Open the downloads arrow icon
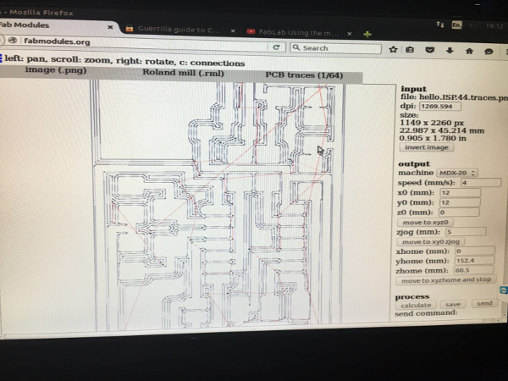Viewport: 508px width, 381px height. click(x=450, y=50)
